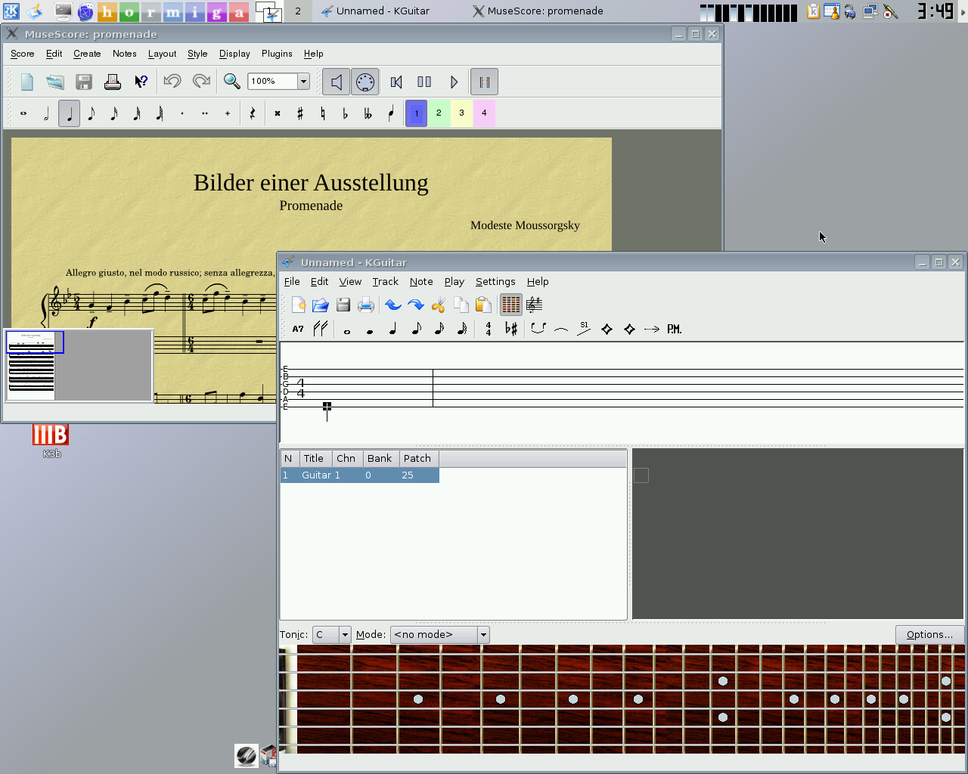Image resolution: width=968 pixels, height=774 pixels.
Task: Toggle palm mute P.M. in KGuitar
Action: (675, 329)
